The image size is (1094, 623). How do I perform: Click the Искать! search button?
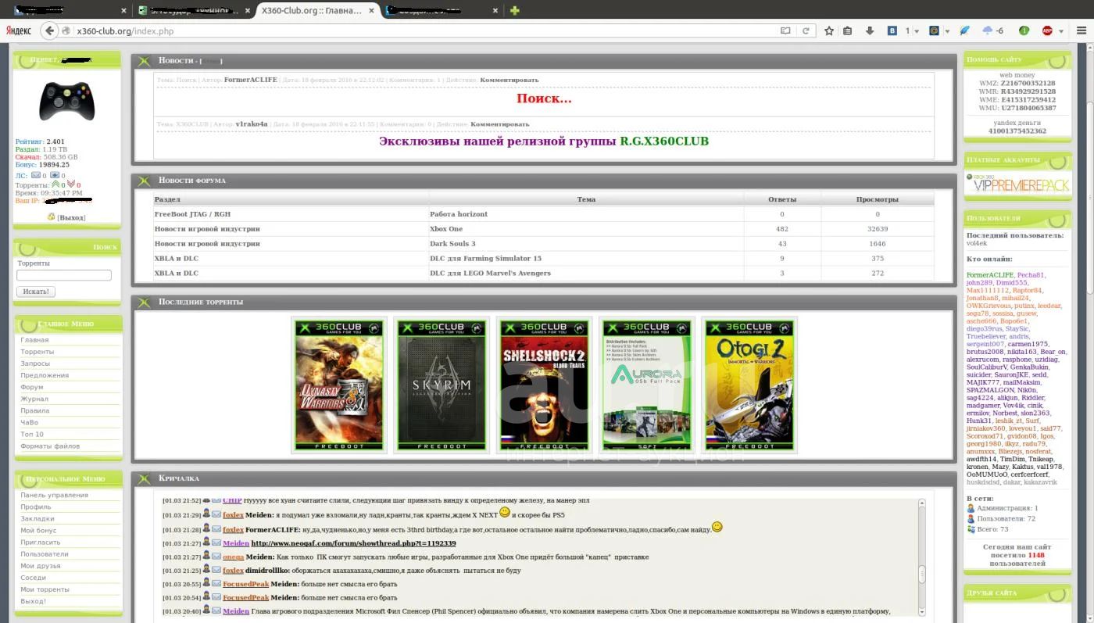pos(36,292)
